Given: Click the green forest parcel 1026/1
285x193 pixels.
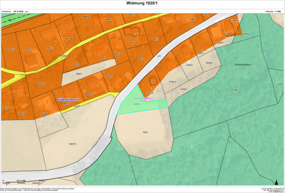Looking at the screenshot, I should pos(236,90).
